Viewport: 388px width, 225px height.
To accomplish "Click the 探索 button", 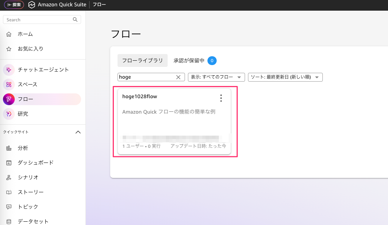I will tap(14, 5).
